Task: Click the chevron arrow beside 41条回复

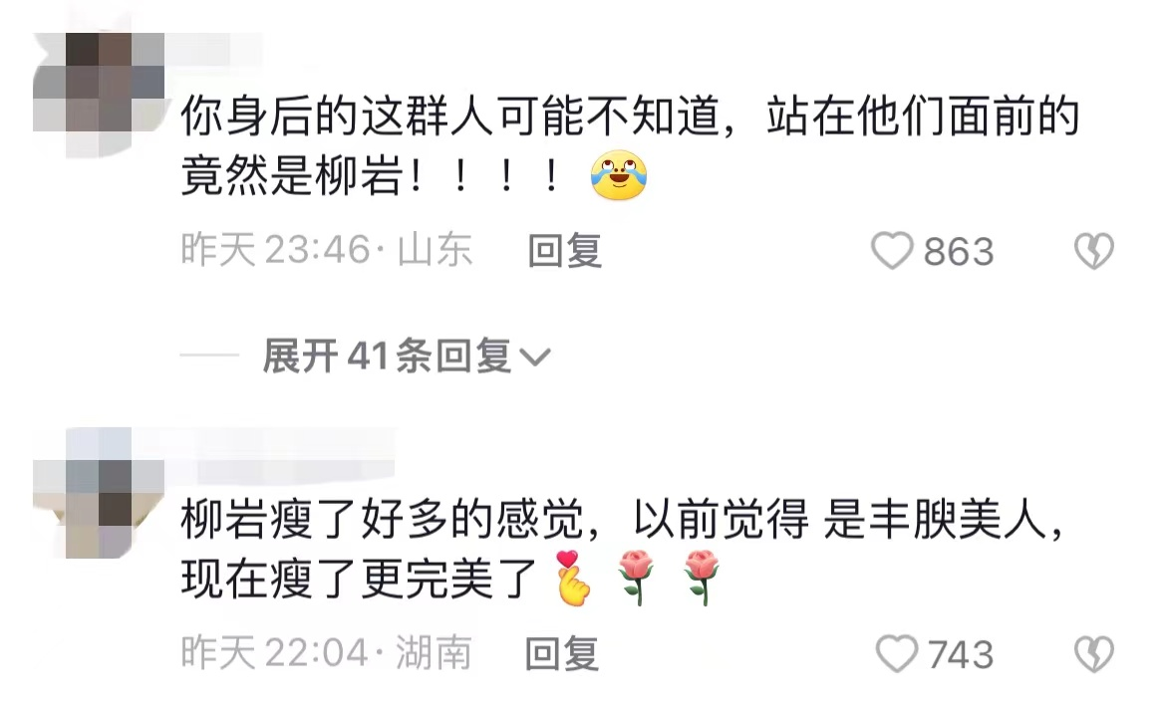Action: pos(534,357)
